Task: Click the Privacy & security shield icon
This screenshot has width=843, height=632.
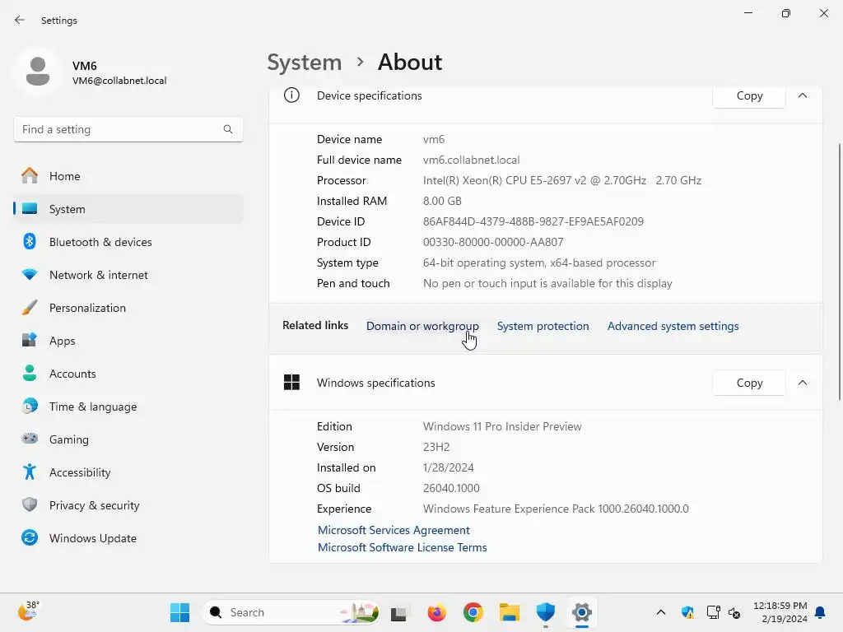Action: click(x=30, y=504)
